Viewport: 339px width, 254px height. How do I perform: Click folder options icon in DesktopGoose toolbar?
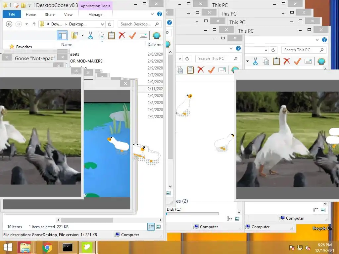point(74,35)
